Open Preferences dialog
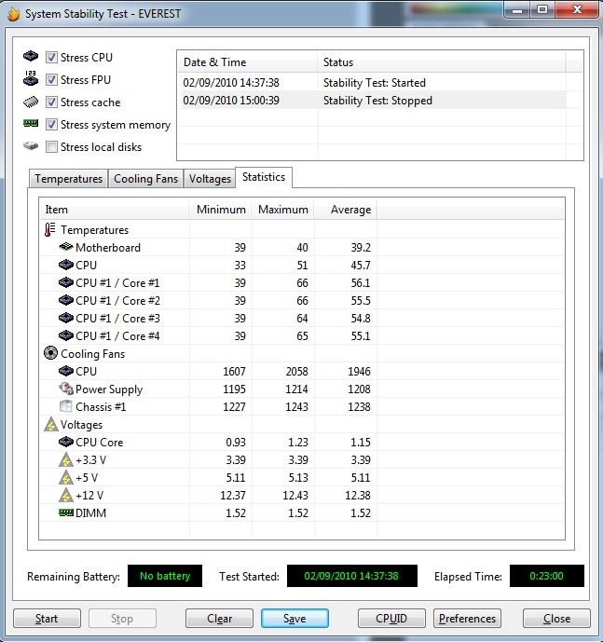 point(467,619)
